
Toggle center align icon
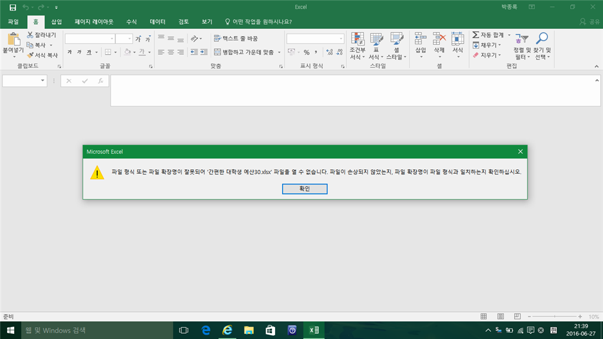[x=171, y=52]
